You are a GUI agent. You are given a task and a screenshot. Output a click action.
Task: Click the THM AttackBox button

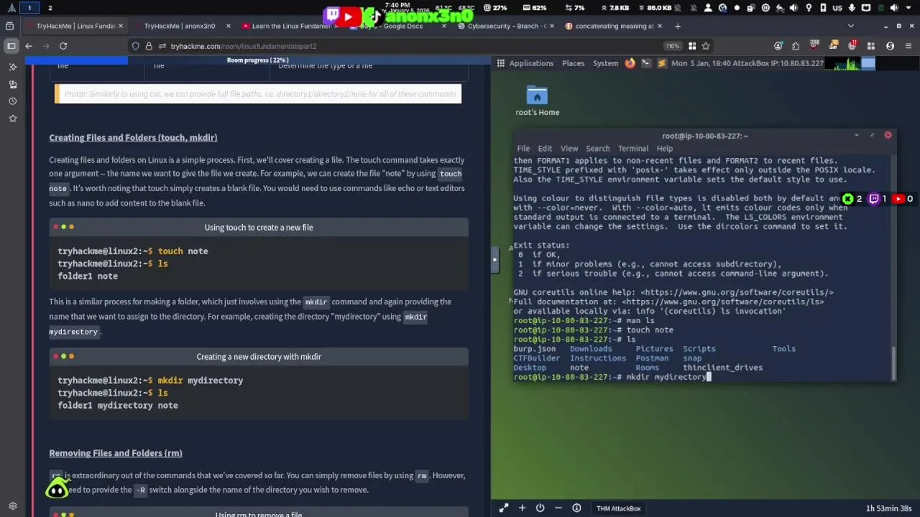coord(618,508)
